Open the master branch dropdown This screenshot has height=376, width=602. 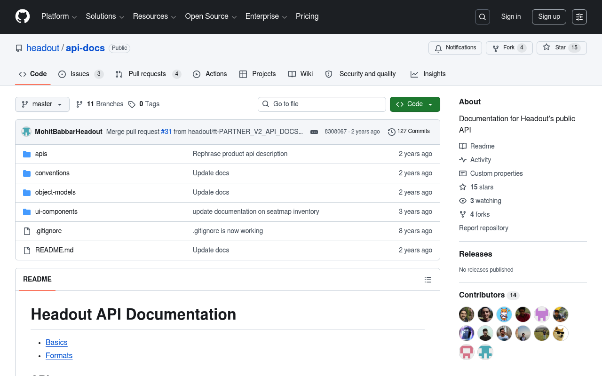point(42,104)
